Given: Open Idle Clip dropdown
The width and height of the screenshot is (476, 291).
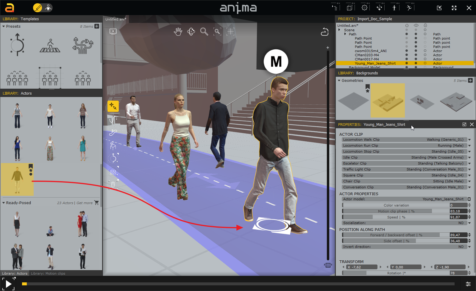Looking at the screenshot, I should click(x=469, y=157).
